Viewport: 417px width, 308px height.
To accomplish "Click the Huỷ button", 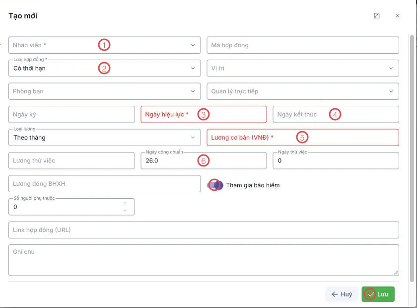I will pyautogui.click(x=342, y=294).
